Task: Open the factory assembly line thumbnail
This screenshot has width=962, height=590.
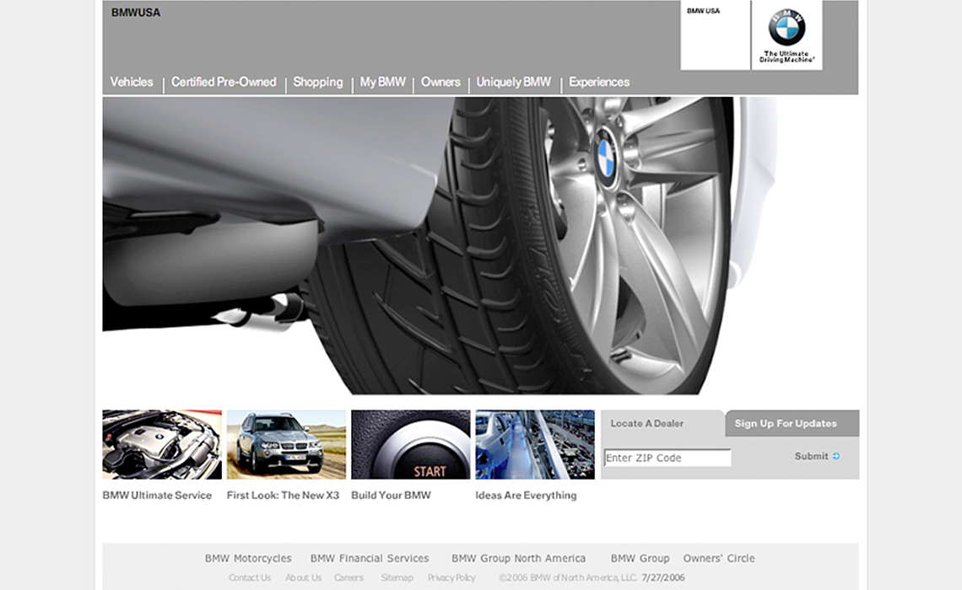Action: (535, 444)
